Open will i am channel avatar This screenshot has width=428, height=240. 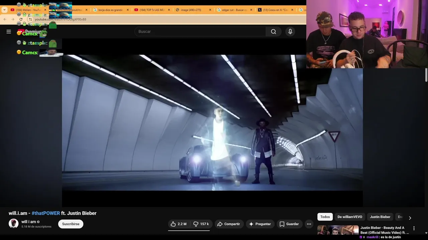13,223
